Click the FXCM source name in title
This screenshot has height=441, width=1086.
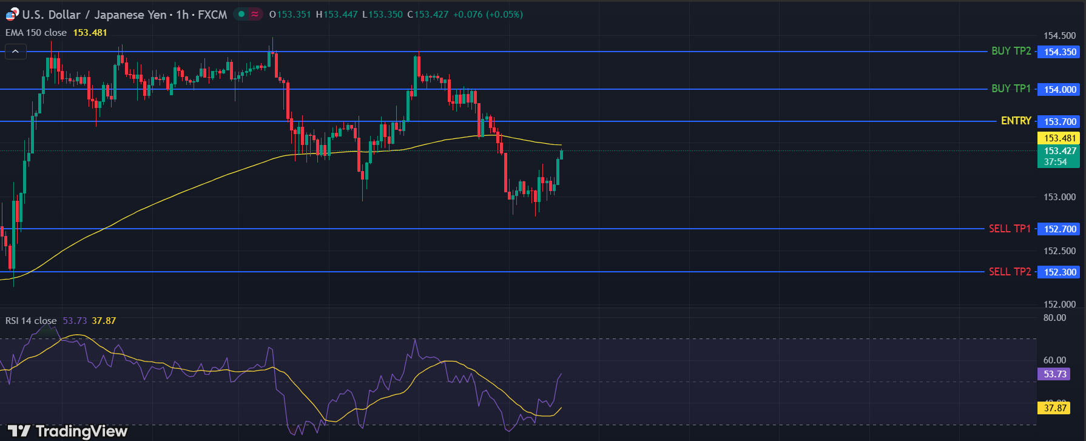pos(212,15)
